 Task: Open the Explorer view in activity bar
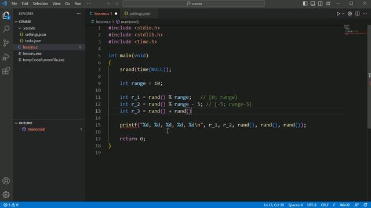pyautogui.click(x=6, y=16)
